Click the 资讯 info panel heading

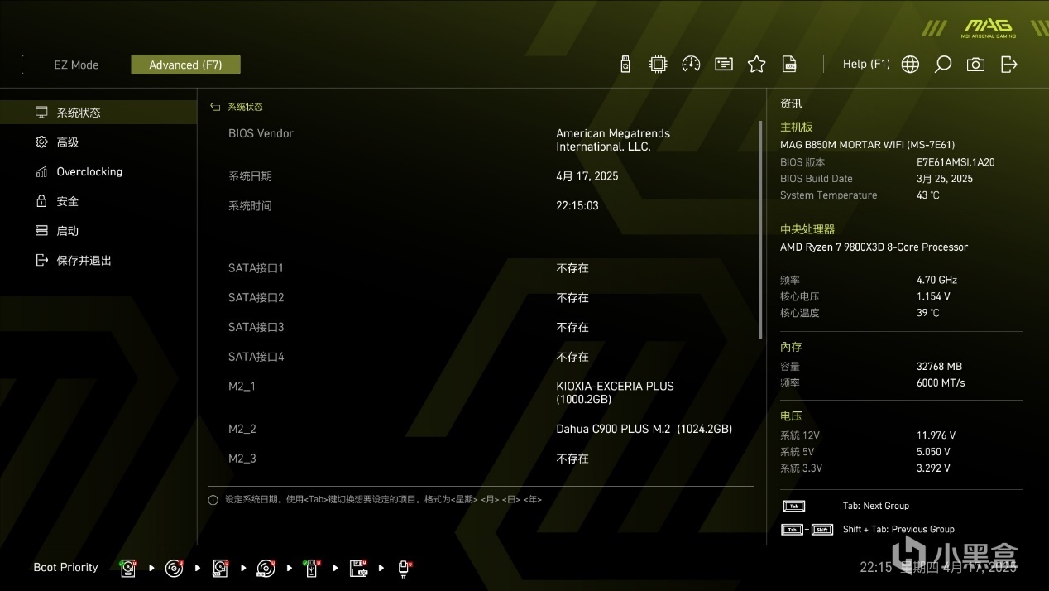791,103
